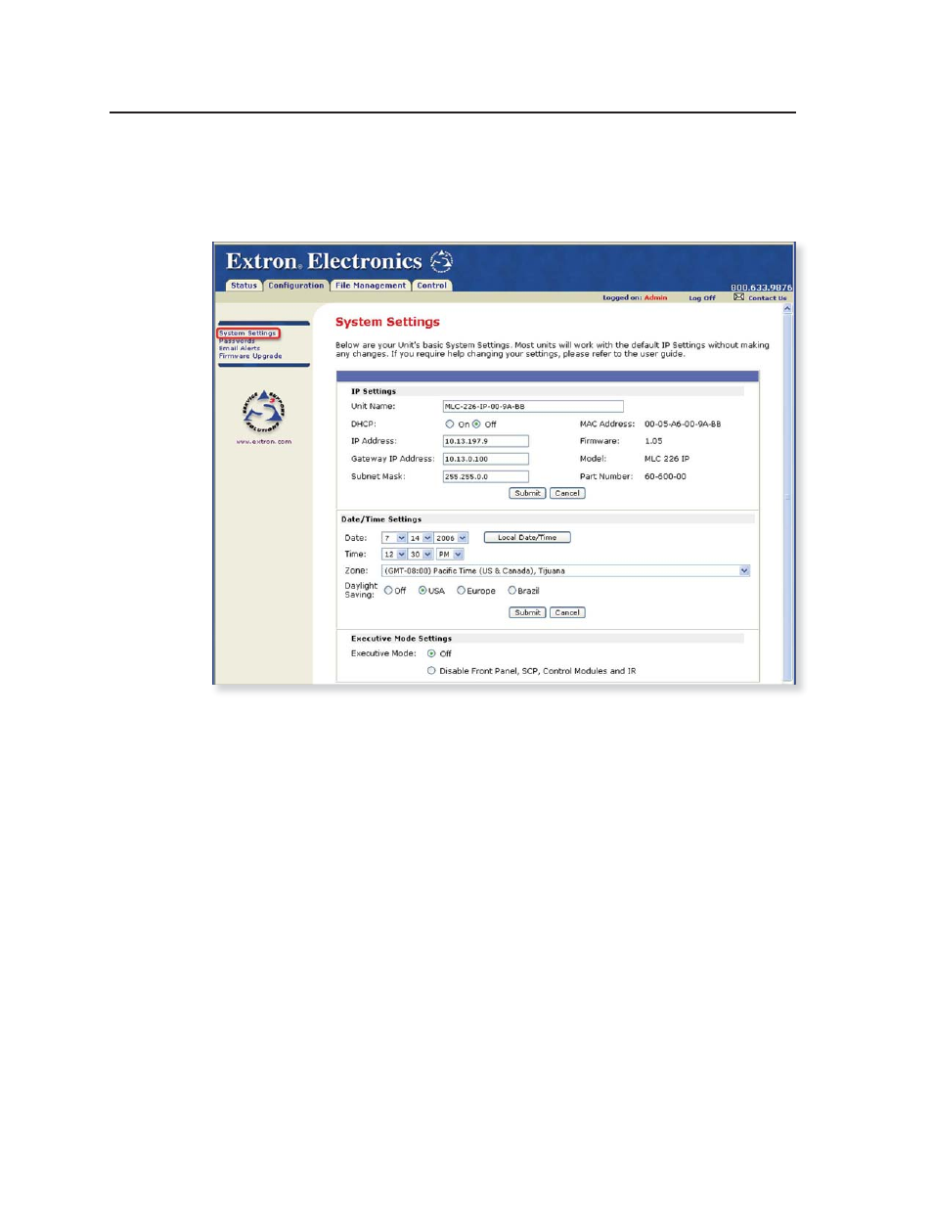Click the Contact Us link text
The width and height of the screenshot is (933, 1208).
[768, 297]
